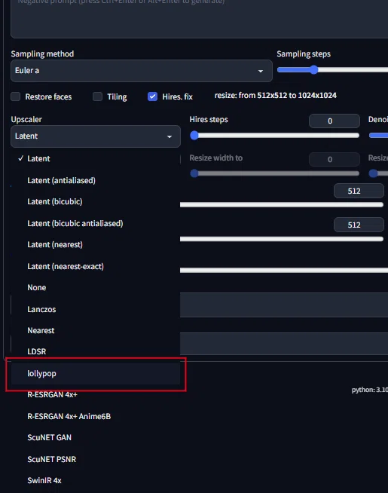388x493 pixels.
Task: Click the resize from 512x512 text
Action: coord(276,96)
